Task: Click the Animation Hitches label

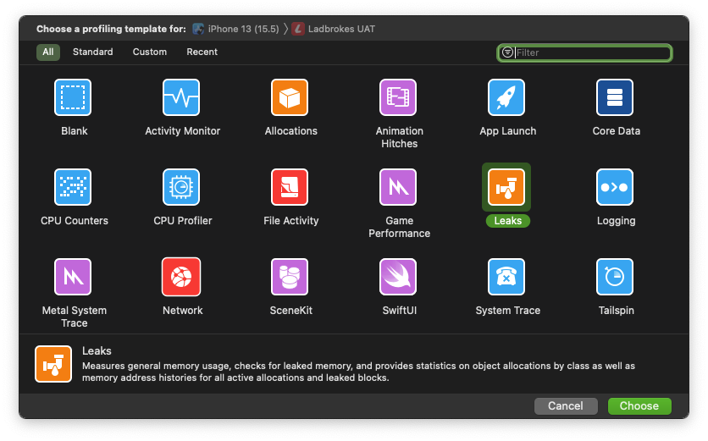Action: 399,137
